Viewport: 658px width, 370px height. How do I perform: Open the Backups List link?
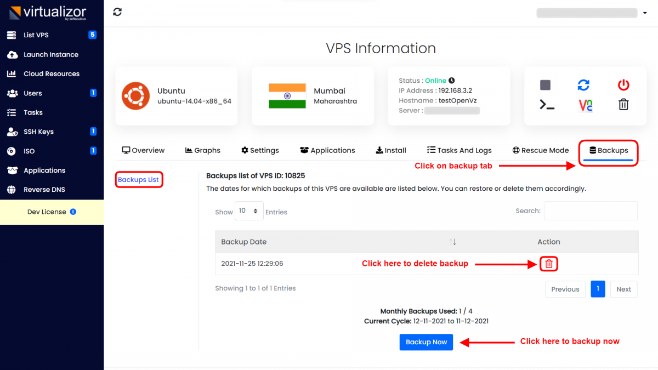coord(139,179)
